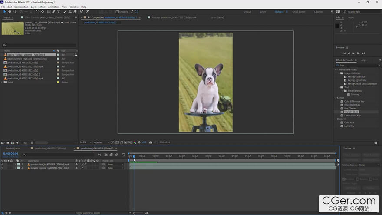382x215 pixels.
Task: Create new folder in Project panel
Action: click(x=7, y=143)
